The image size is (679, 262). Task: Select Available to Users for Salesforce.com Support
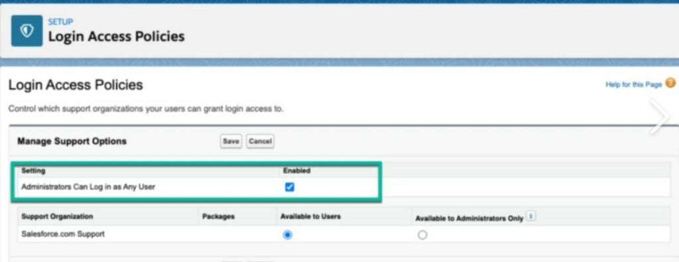tap(288, 235)
